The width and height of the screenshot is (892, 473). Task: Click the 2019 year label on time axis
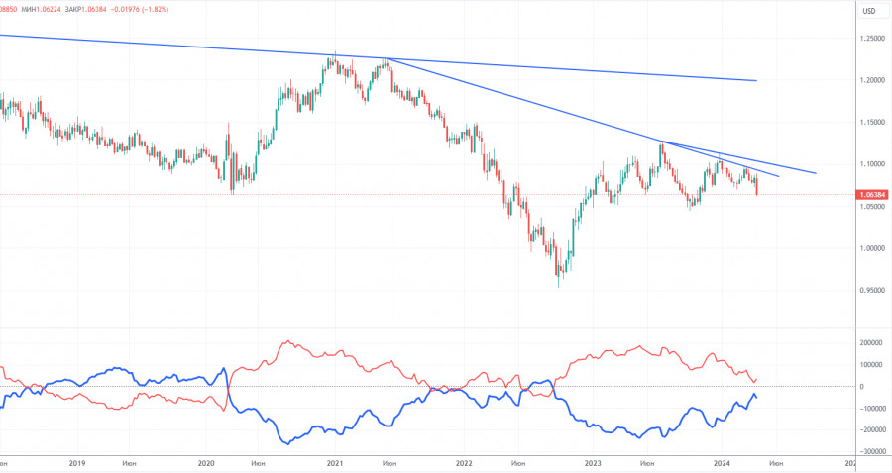(x=76, y=463)
